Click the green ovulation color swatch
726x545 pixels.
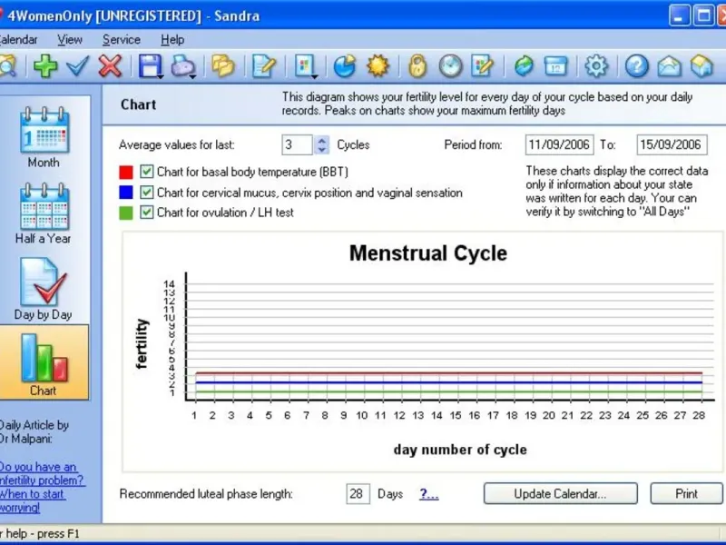(126, 213)
